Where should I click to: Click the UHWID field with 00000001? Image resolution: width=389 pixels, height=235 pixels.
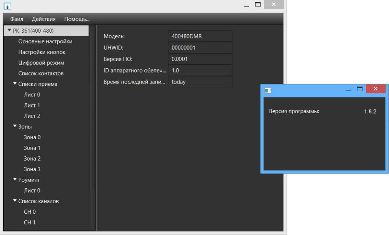point(200,48)
